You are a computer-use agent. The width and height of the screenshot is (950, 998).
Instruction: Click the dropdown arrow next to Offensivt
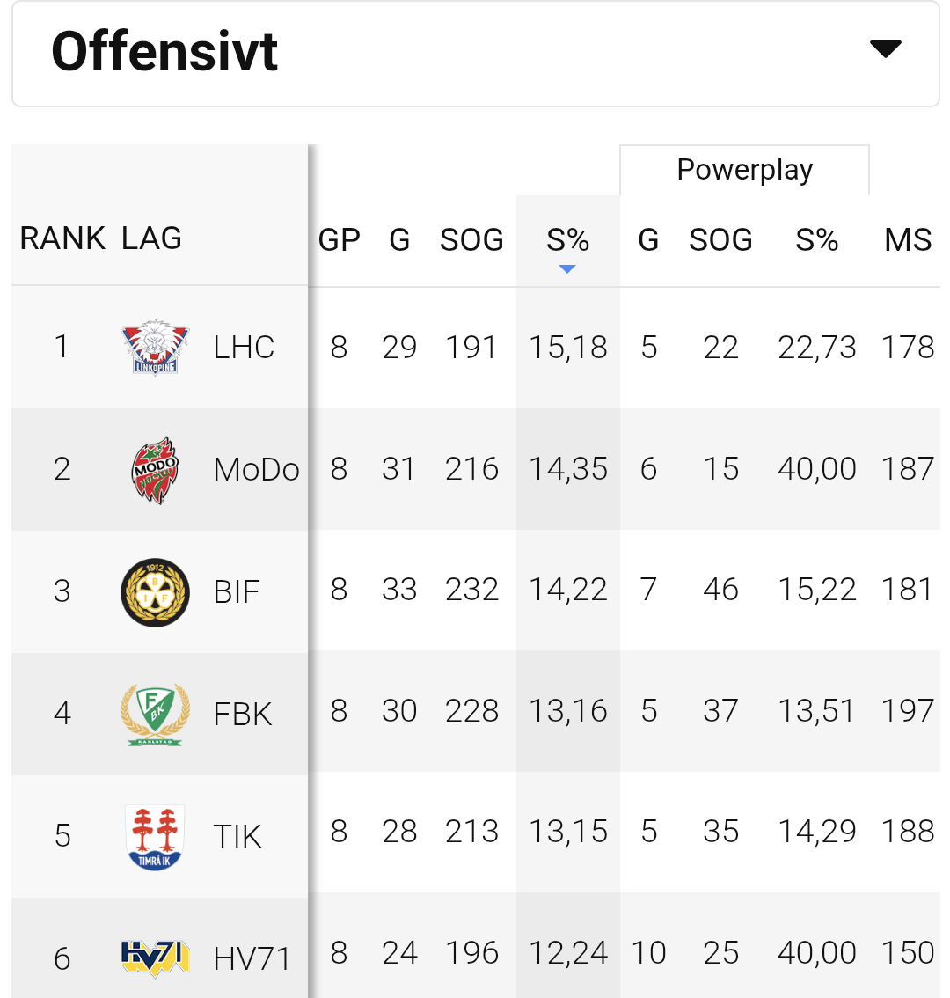(885, 49)
